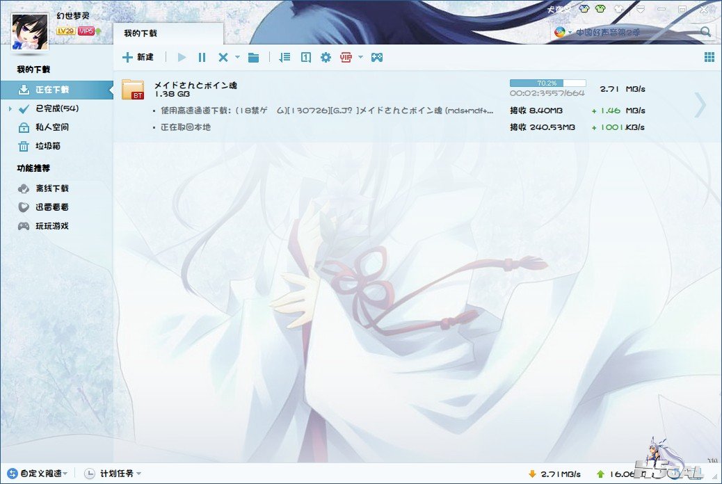Select 正在下载 in the sidebar
722x484 pixels.
click(56, 89)
